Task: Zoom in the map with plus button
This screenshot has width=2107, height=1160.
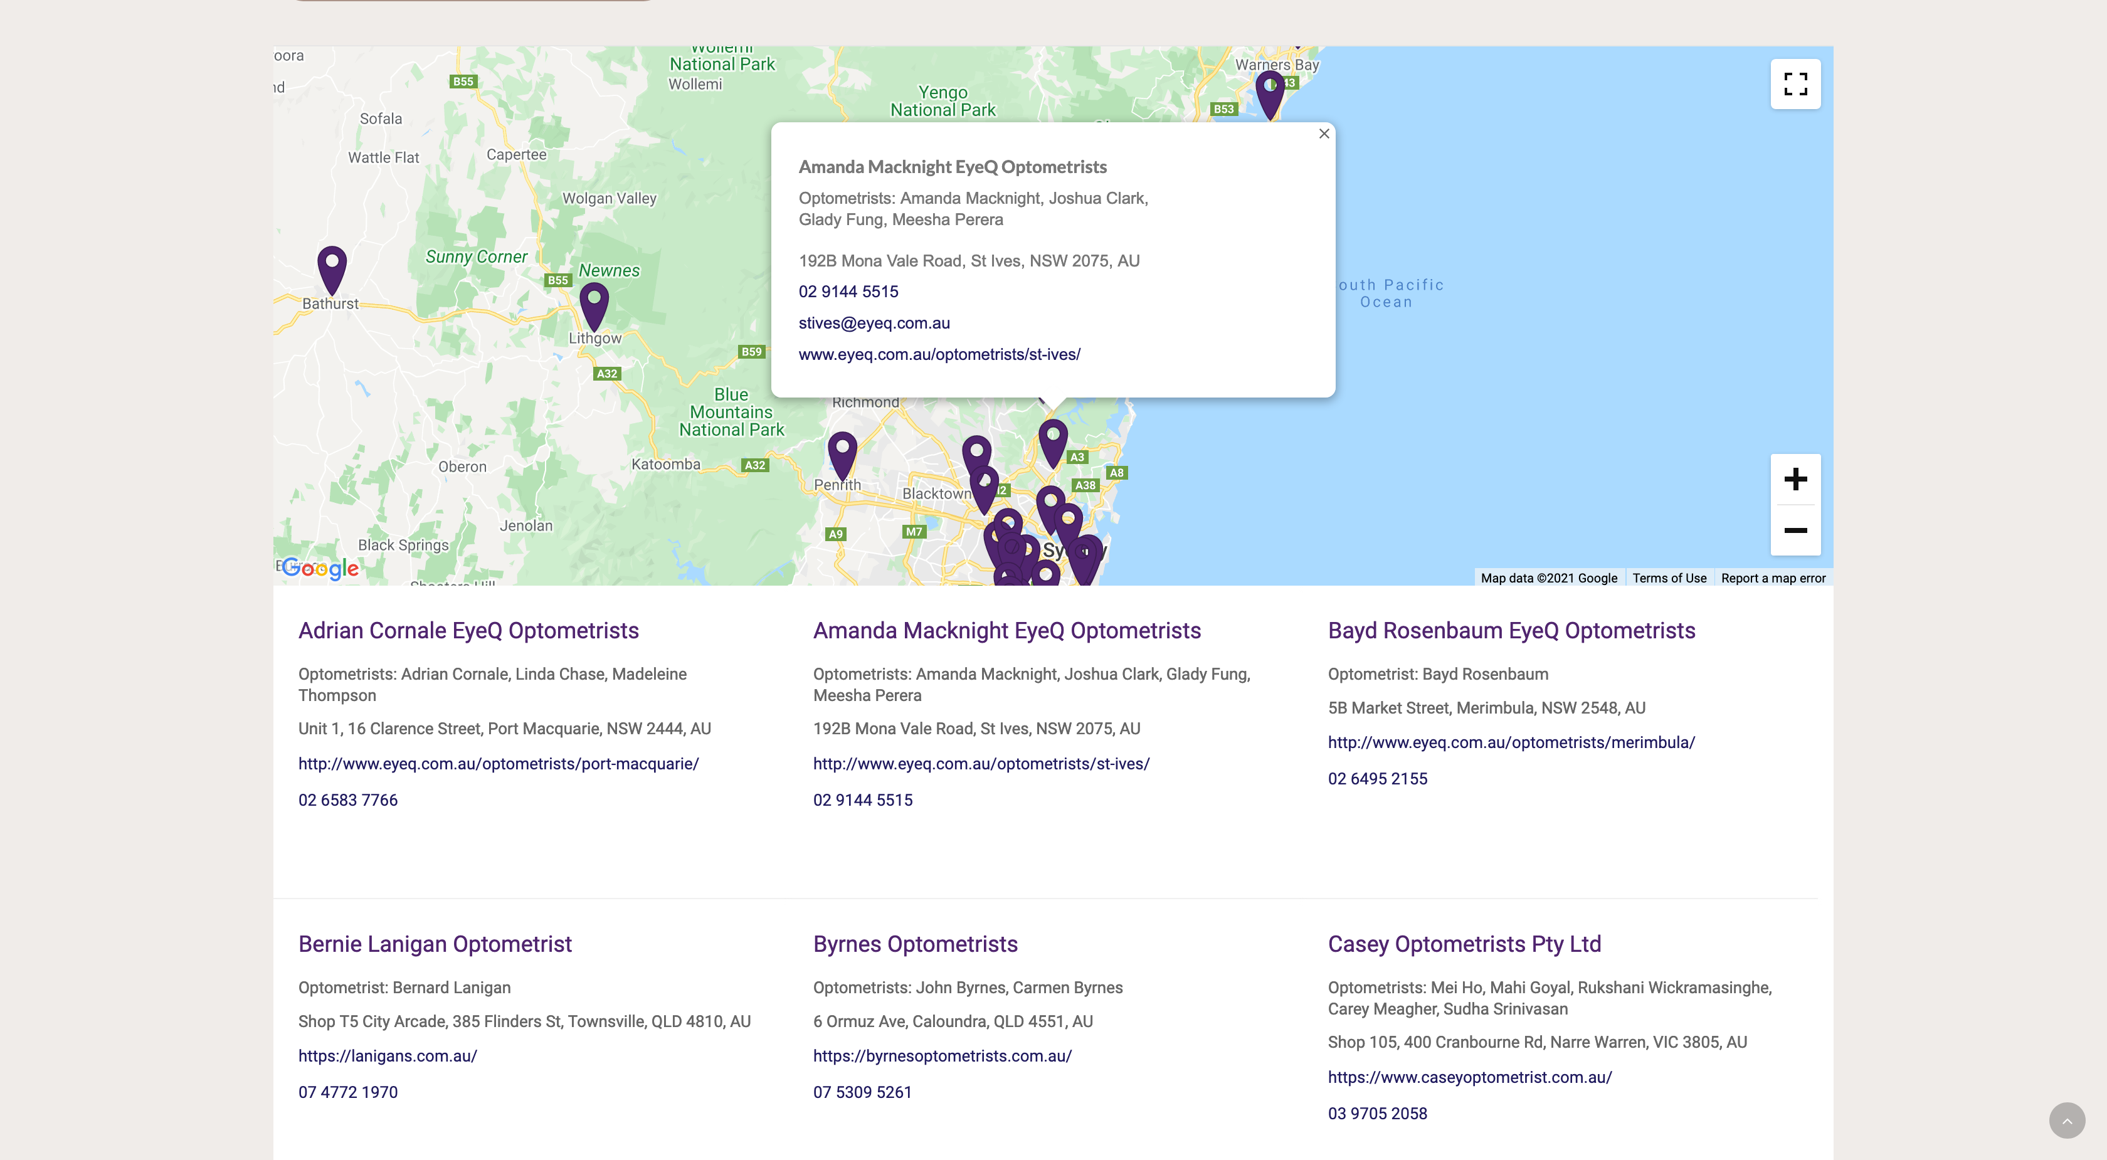Action: pyautogui.click(x=1795, y=480)
